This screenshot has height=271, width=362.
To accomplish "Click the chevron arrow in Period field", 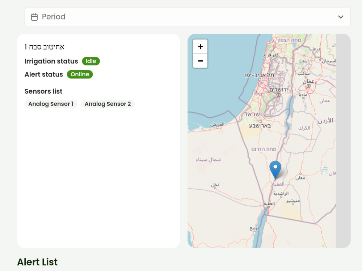I will click(x=341, y=17).
